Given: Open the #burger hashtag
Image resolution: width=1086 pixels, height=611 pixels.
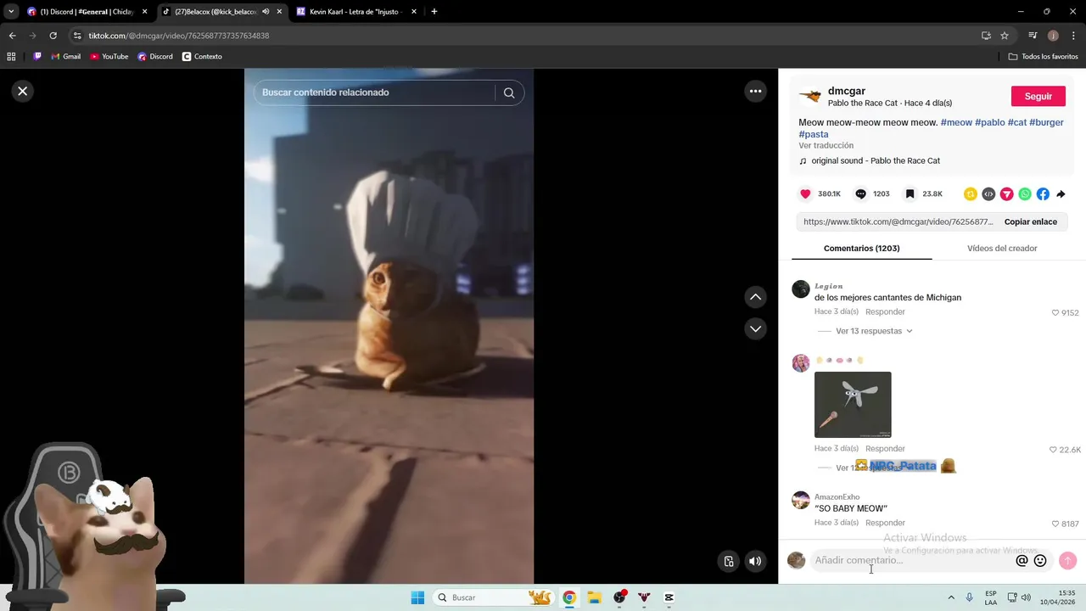Looking at the screenshot, I should pyautogui.click(x=1046, y=122).
